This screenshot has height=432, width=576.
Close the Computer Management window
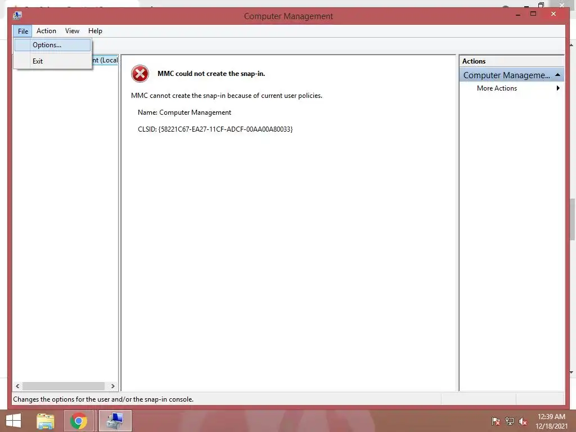pos(553,14)
